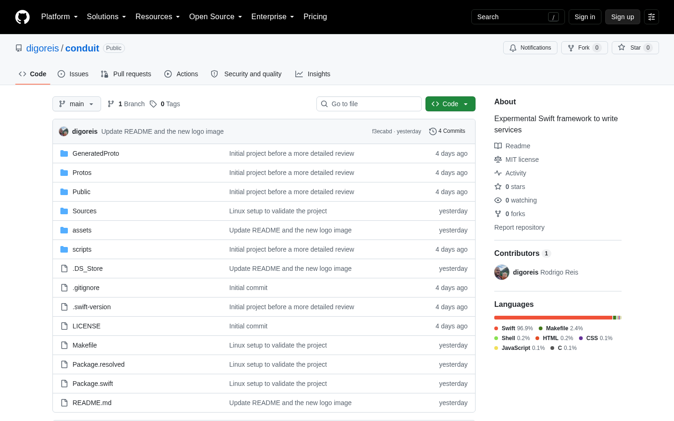Open the Sources folder
The image size is (674, 421).
point(84,211)
